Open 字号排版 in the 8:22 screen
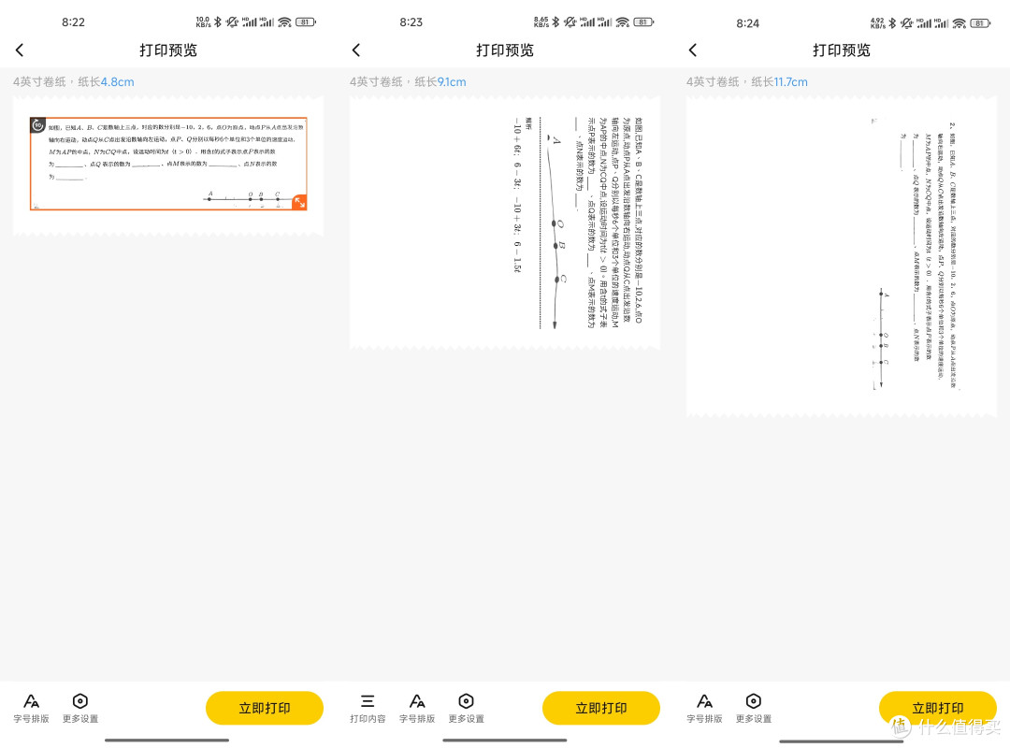The width and height of the screenshot is (1010, 748). pyautogui.click(x=31, y=708)
